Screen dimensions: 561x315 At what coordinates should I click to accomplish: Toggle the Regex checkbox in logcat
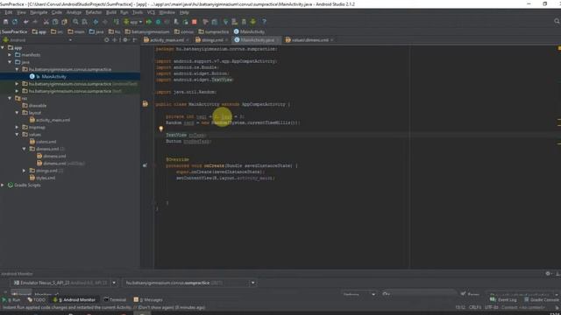point(463,294)
